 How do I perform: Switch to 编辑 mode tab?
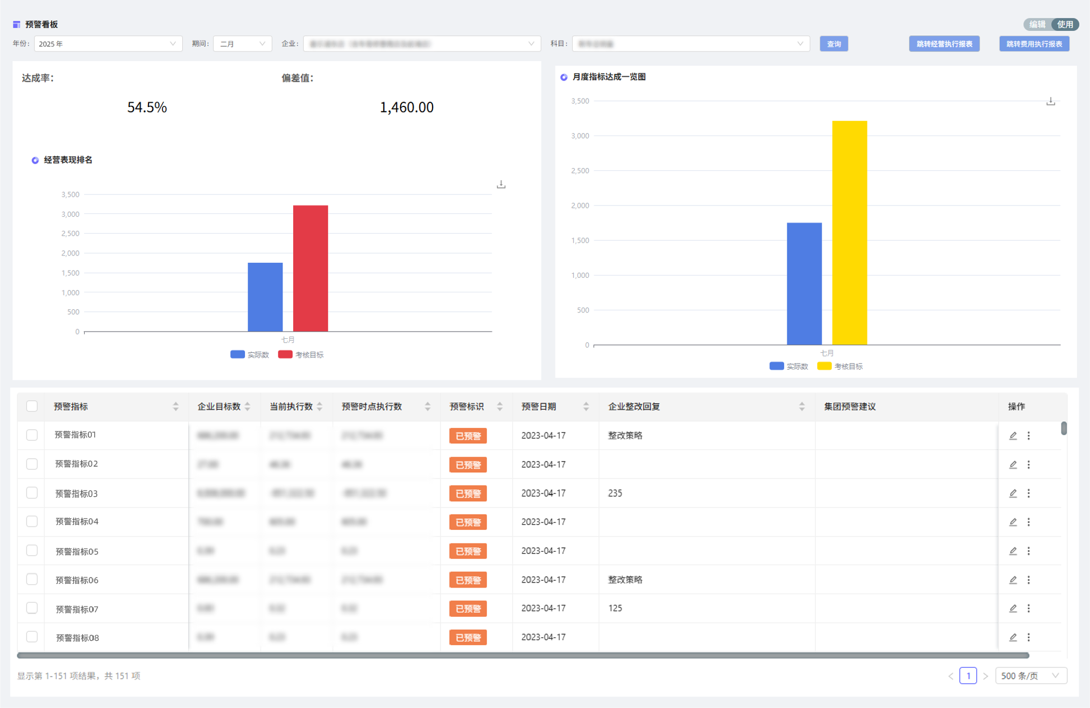click(1037, 24)
